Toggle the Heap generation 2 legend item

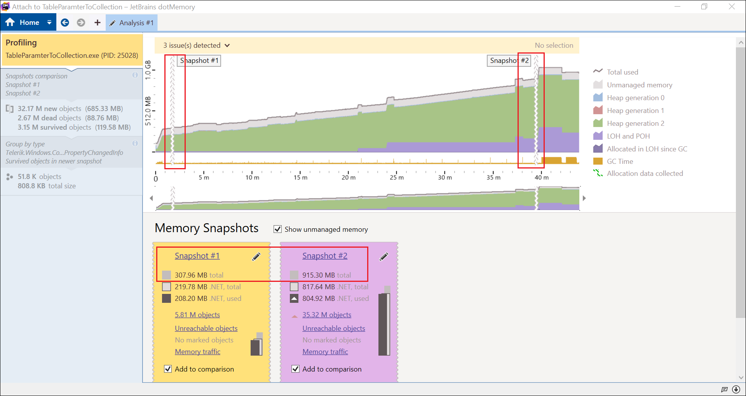(629, 123)
